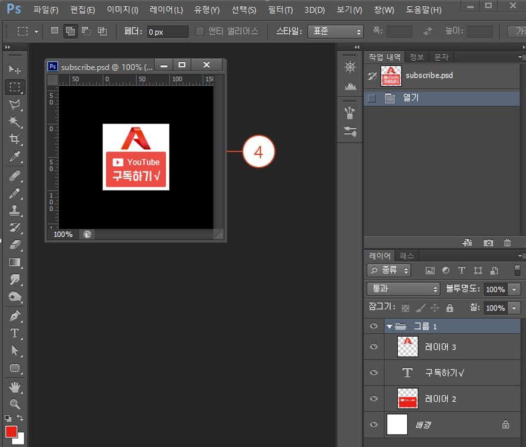Screen dimensions: 526x447
Task: Click 불투명도 100% value field
Action: 496,290
